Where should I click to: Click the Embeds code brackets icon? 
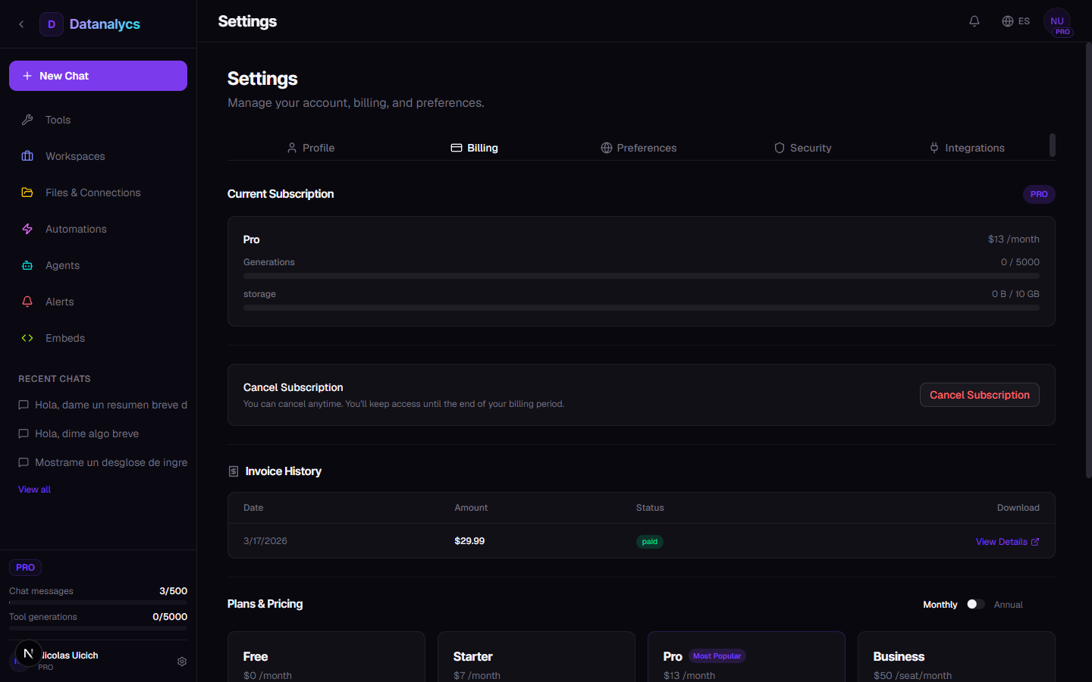tap(27, 338)
